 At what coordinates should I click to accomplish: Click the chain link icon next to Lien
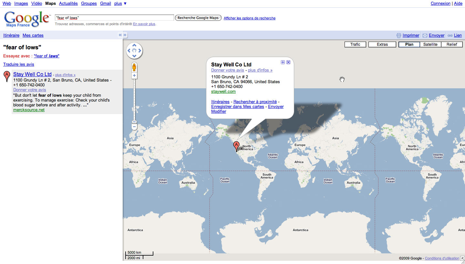450,35
